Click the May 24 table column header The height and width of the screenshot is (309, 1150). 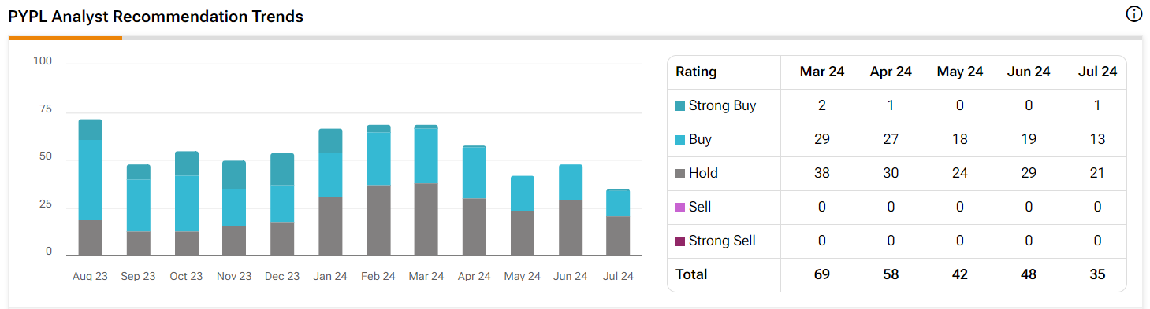point(960,72)
